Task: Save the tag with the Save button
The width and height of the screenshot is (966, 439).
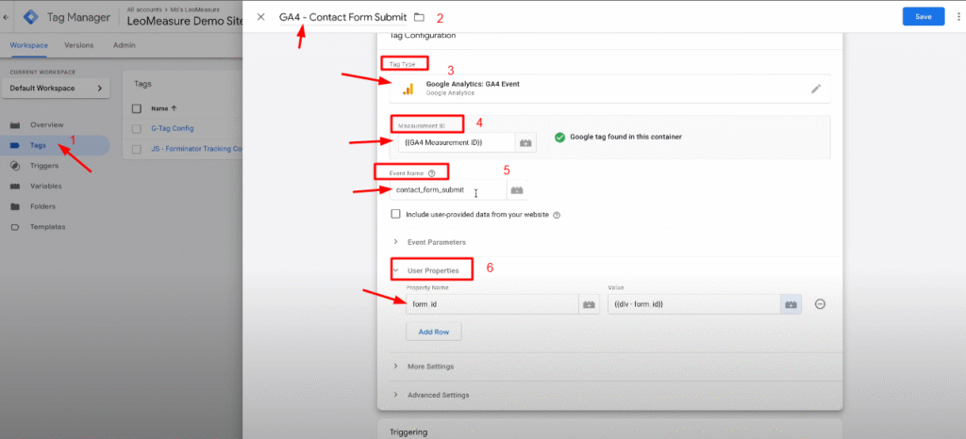Action: [924, 17]
